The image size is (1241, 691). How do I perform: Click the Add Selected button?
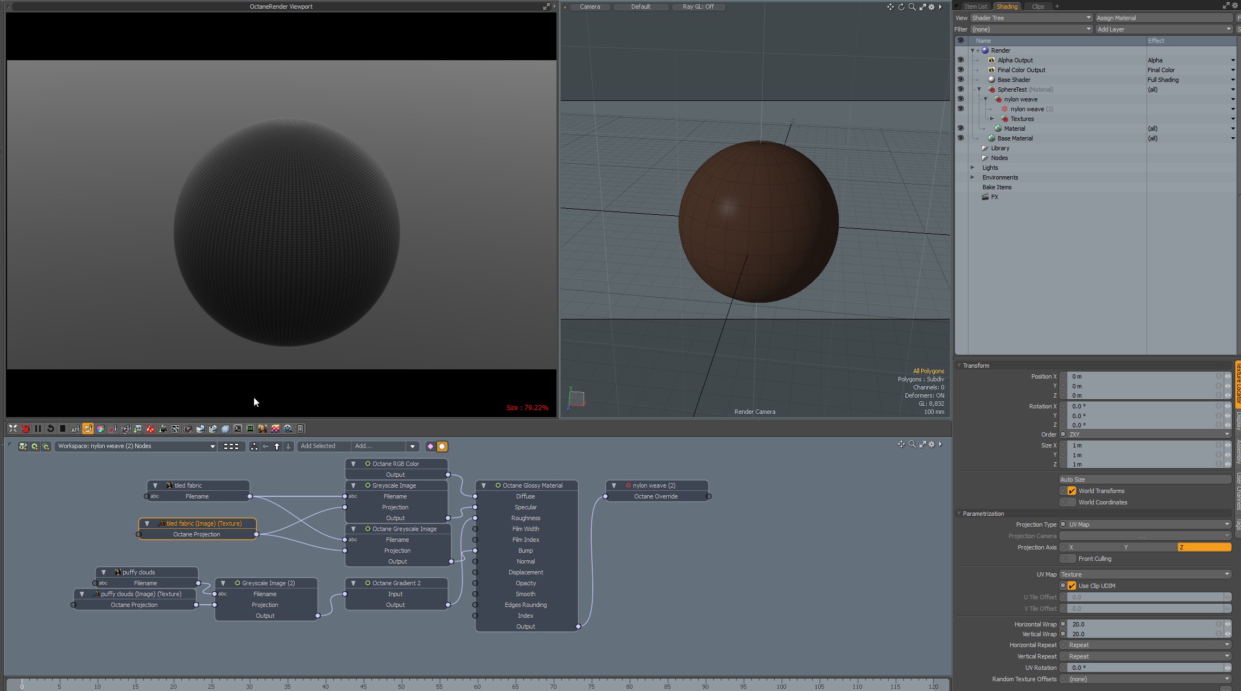point(318,446)
